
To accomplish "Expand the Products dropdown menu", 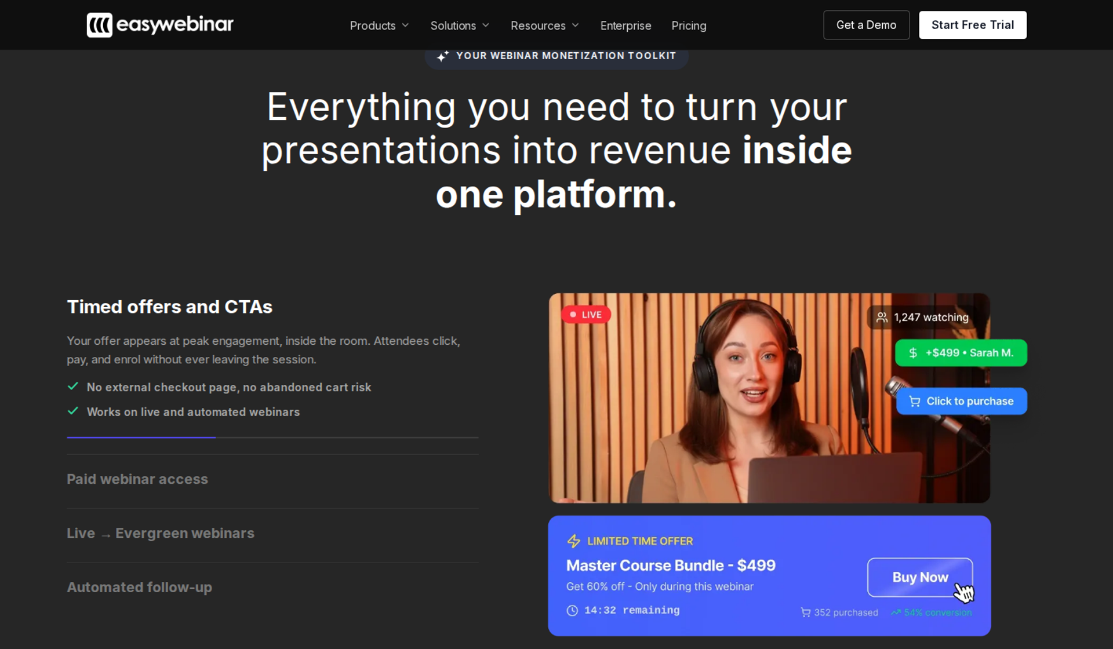I will click(379, 25).
